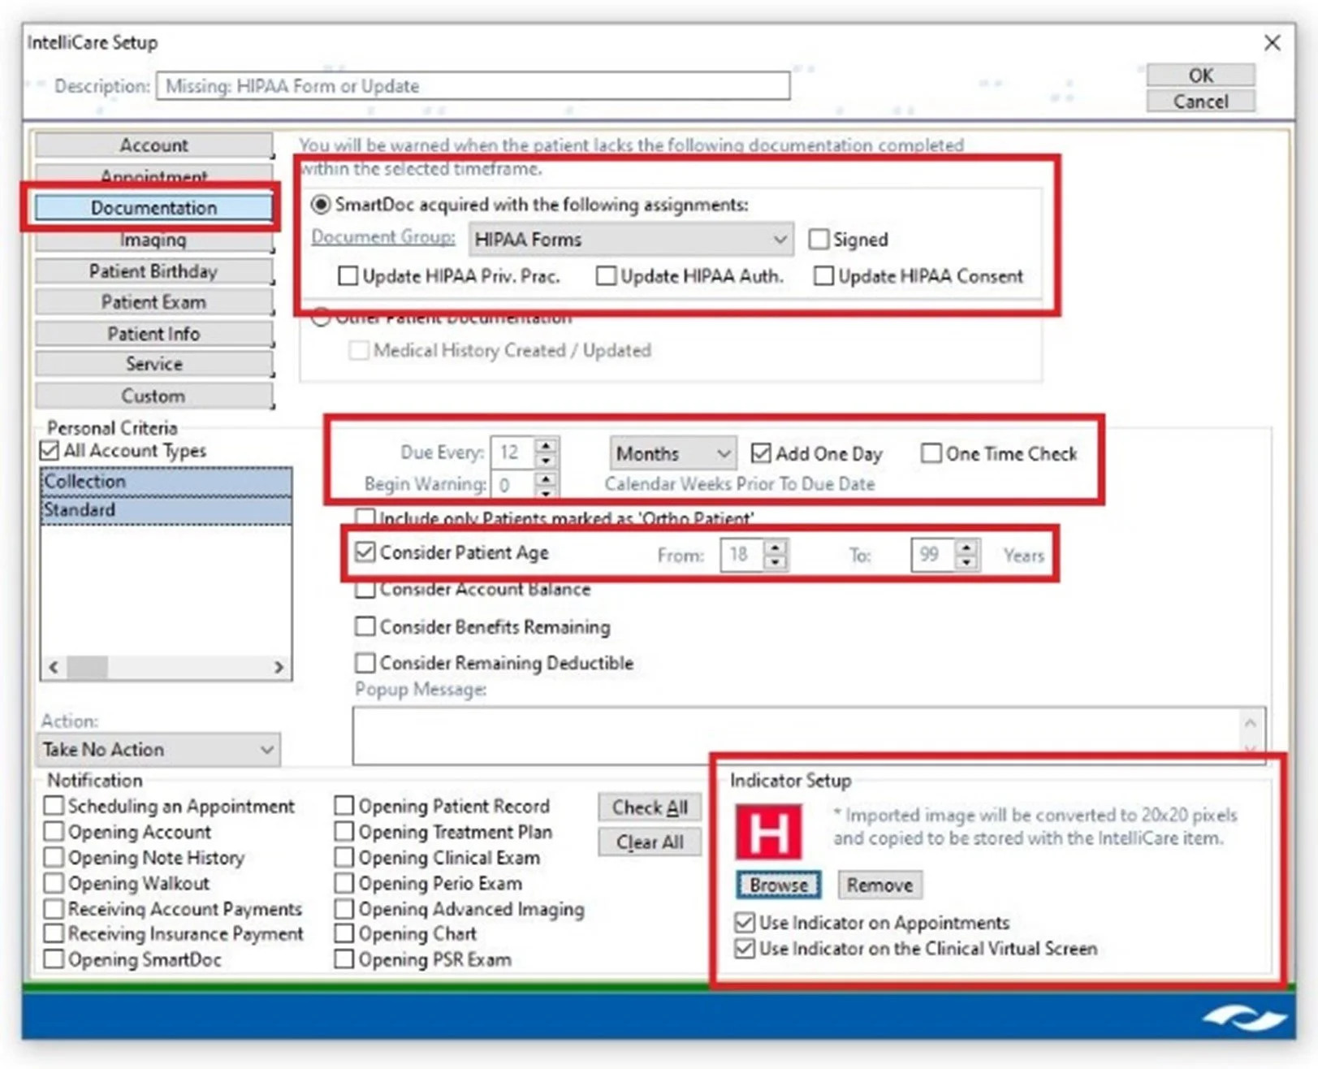The image size is (1318, 1069).
Task: Switch to the Appointment category tab
Action: 153,175
